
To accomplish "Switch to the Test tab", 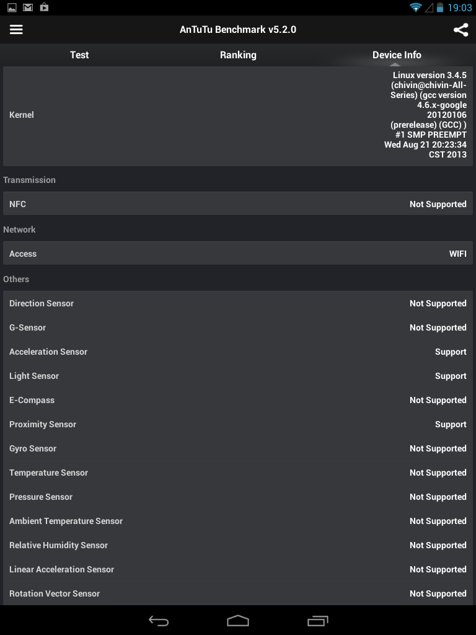I will pos(79,55).
